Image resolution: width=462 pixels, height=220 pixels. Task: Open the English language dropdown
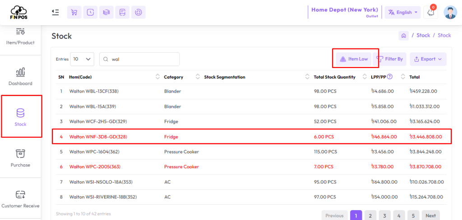click(x=402, y=12)
